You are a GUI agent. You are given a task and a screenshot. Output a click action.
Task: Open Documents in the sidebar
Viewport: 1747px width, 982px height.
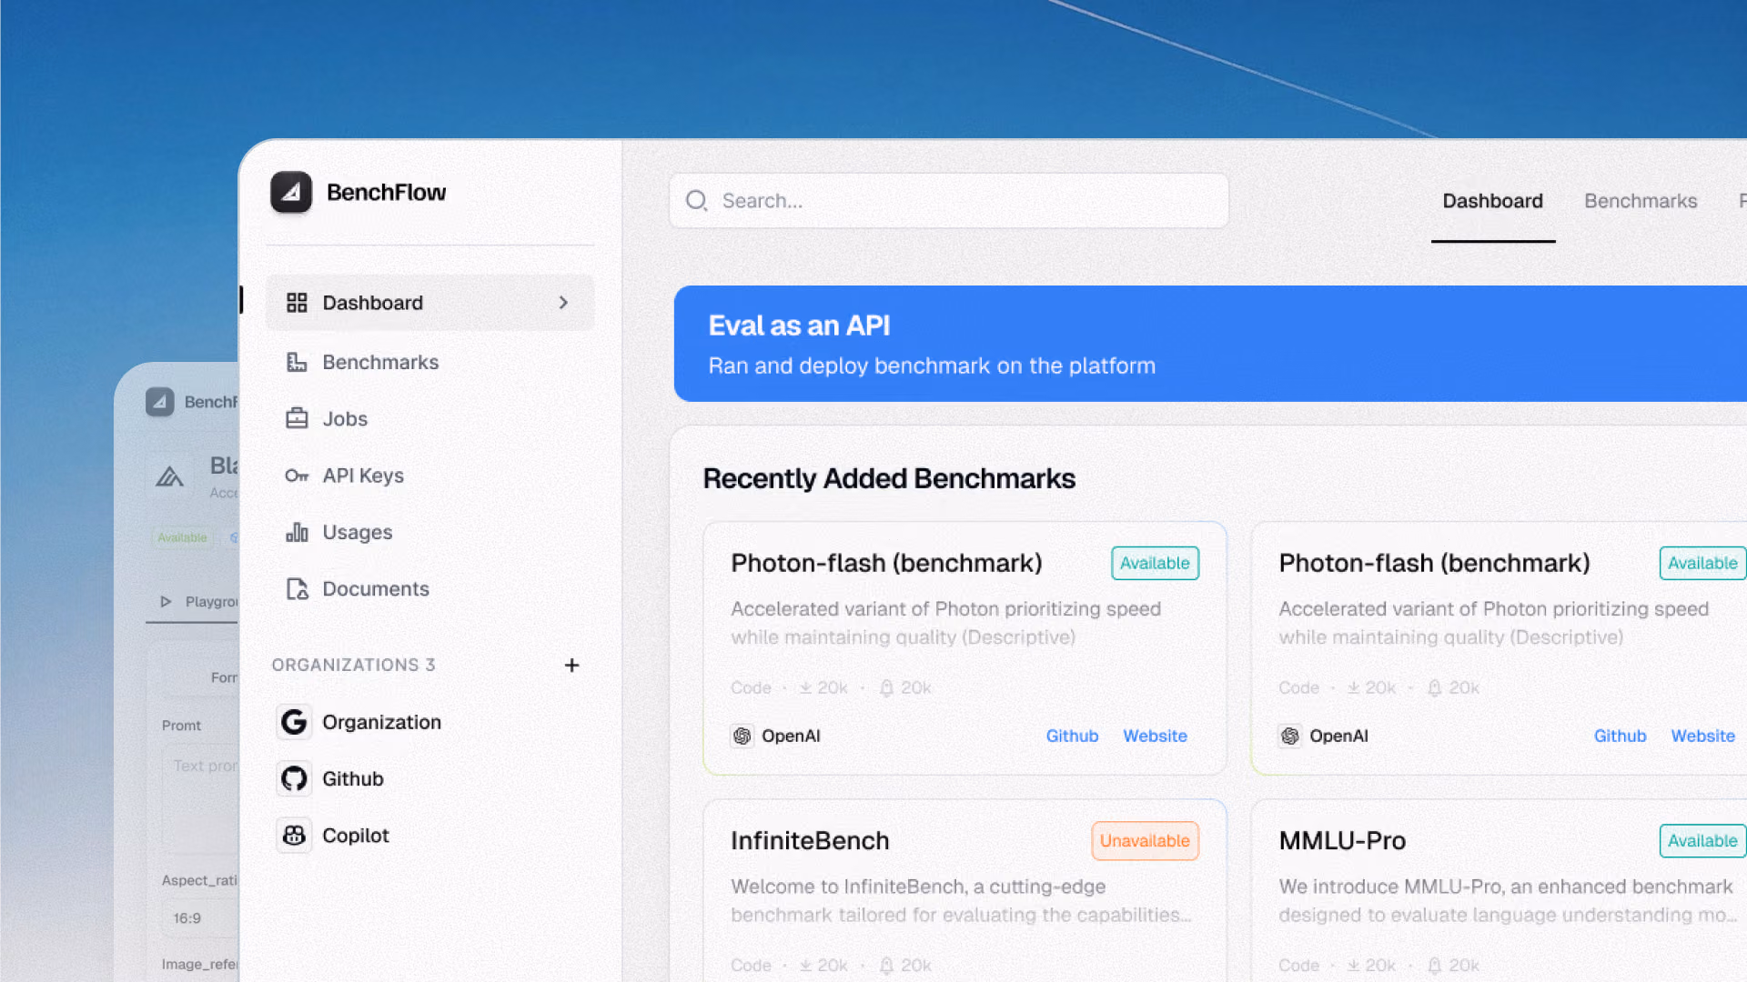[429, 589]
